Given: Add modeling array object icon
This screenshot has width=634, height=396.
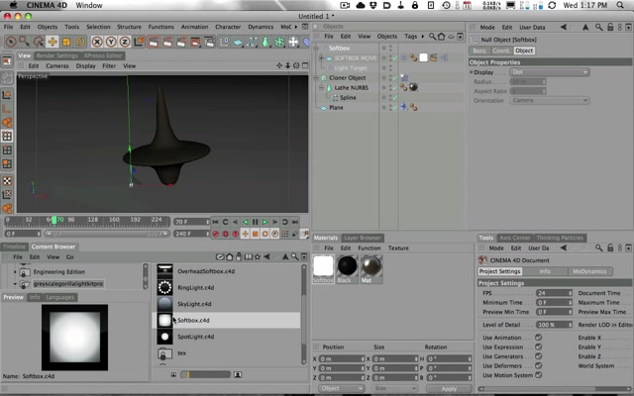Looking at the screenshot, I should 279,42.
